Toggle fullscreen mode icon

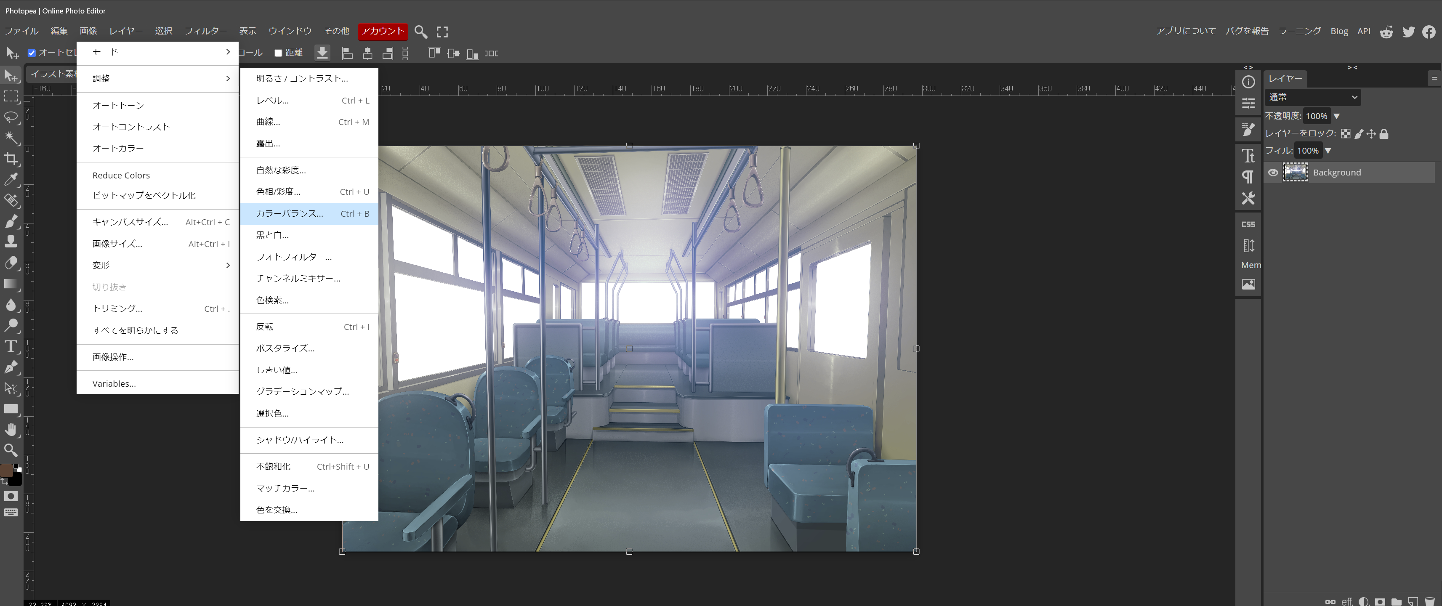(x=442, y=31)
